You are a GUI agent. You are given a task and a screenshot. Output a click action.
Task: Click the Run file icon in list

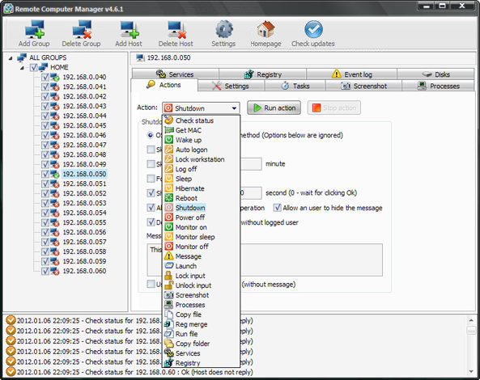[x=168, y=334]
